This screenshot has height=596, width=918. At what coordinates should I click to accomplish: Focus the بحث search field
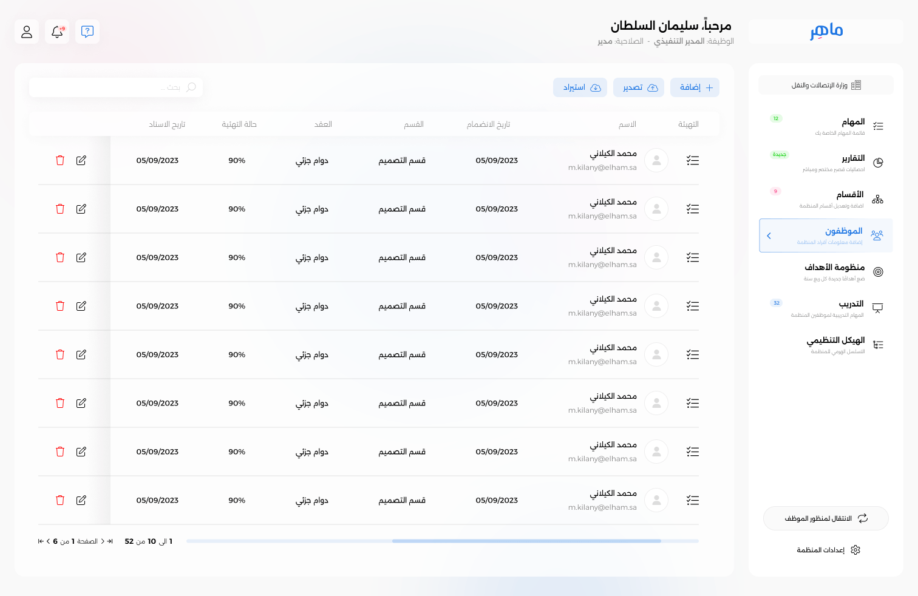point(115,87)
